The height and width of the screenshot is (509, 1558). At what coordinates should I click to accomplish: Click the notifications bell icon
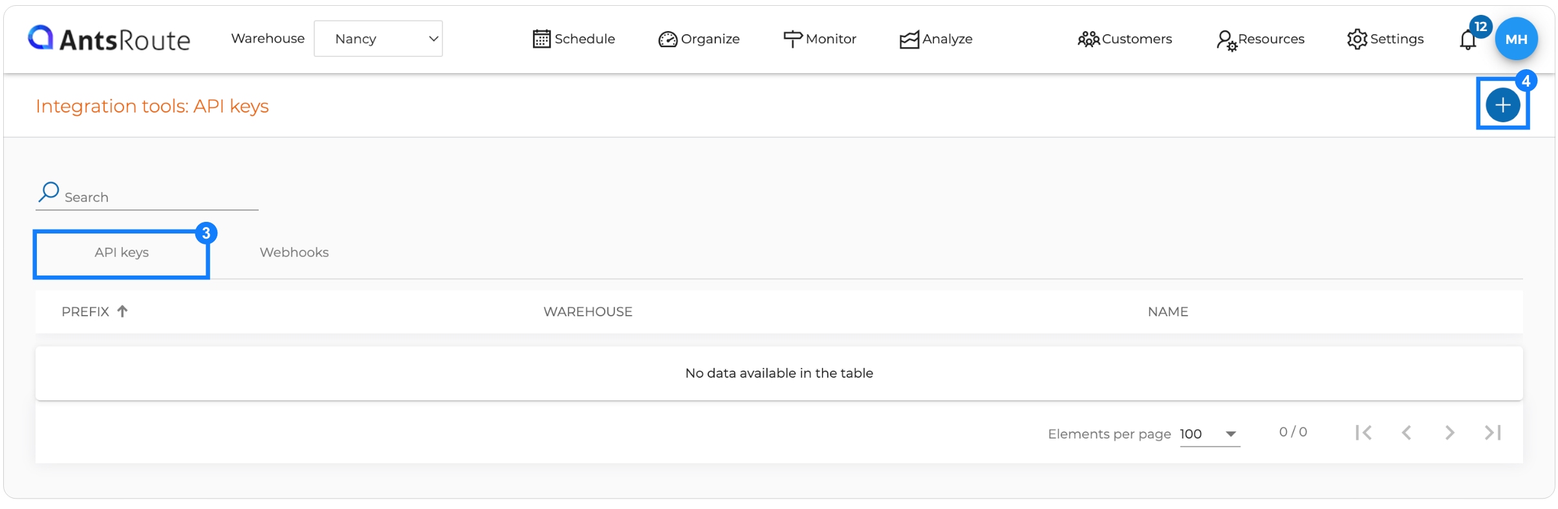(1468, 40)
